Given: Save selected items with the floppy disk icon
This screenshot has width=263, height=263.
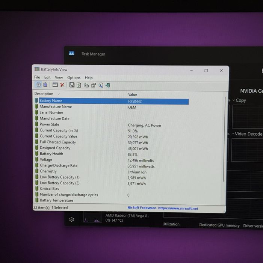Looking at the screenshot, I should [72, 85].
